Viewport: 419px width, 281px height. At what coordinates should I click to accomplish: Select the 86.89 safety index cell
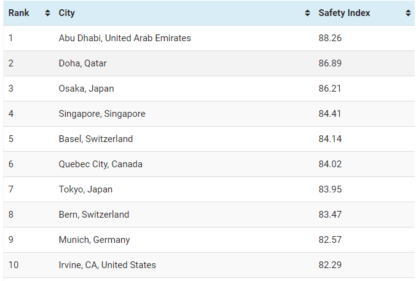click(x=330, y=63)
